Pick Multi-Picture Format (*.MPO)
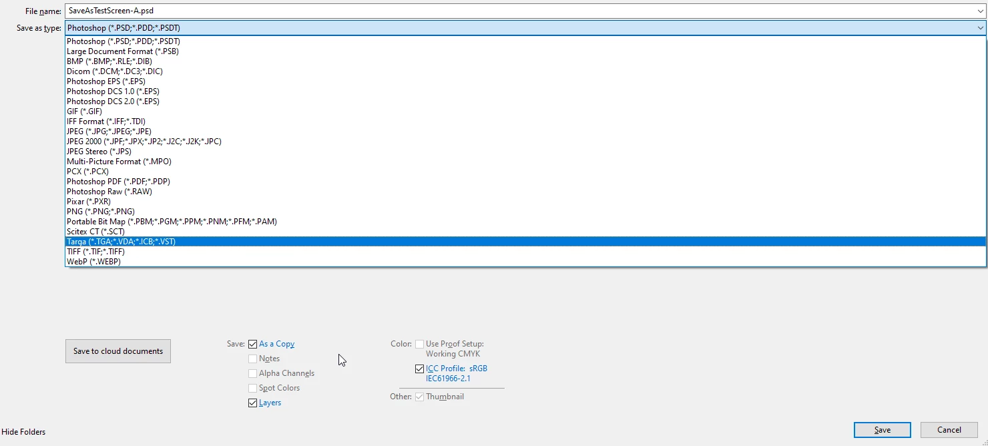 [525, 162]
